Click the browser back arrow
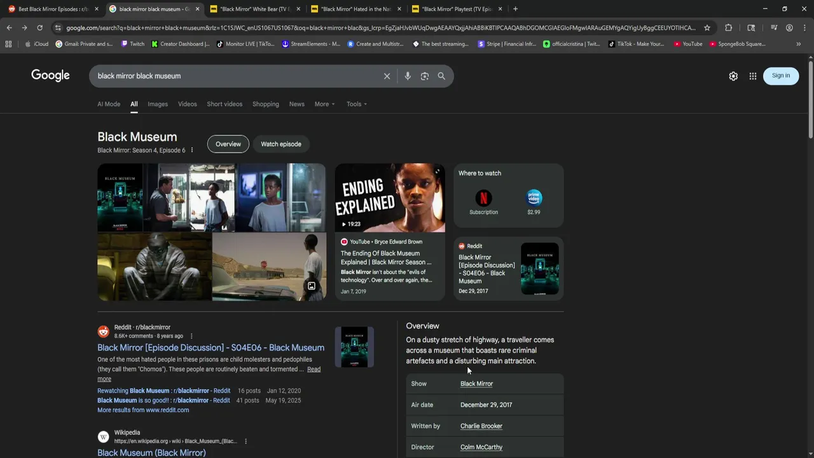This screenshot has width=814, height=458. click(9, 28)
